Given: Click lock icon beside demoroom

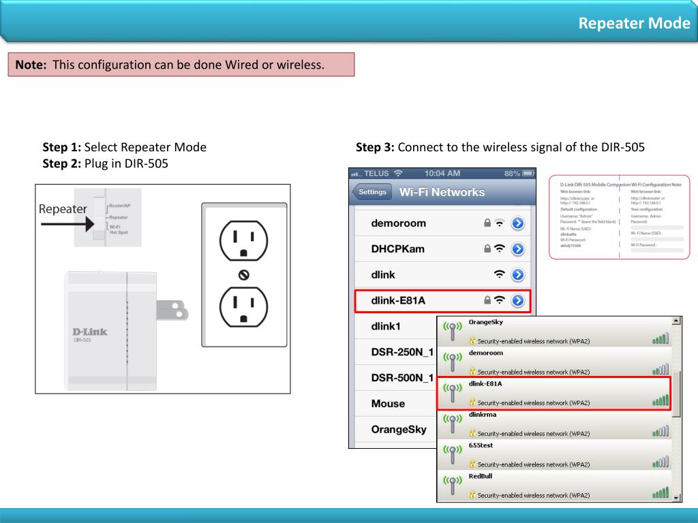Looking at the screenshot, I should click(487, 223).
